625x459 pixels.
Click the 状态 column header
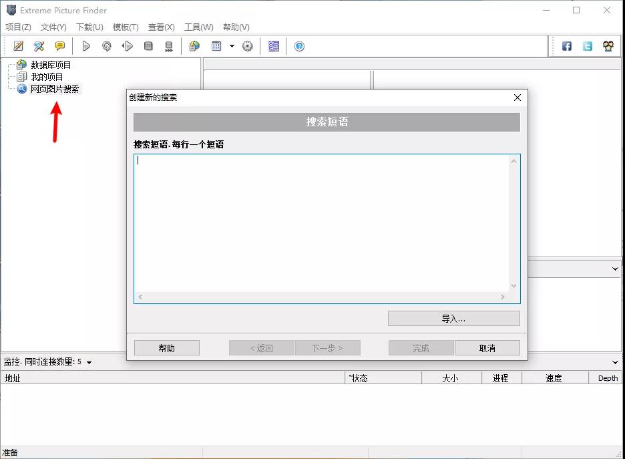[x=383, y=378]
